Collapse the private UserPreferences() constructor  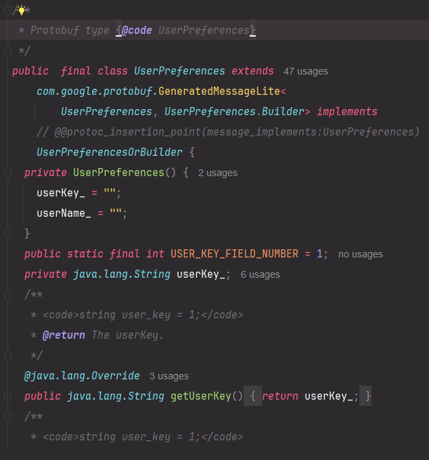point(7,173)
